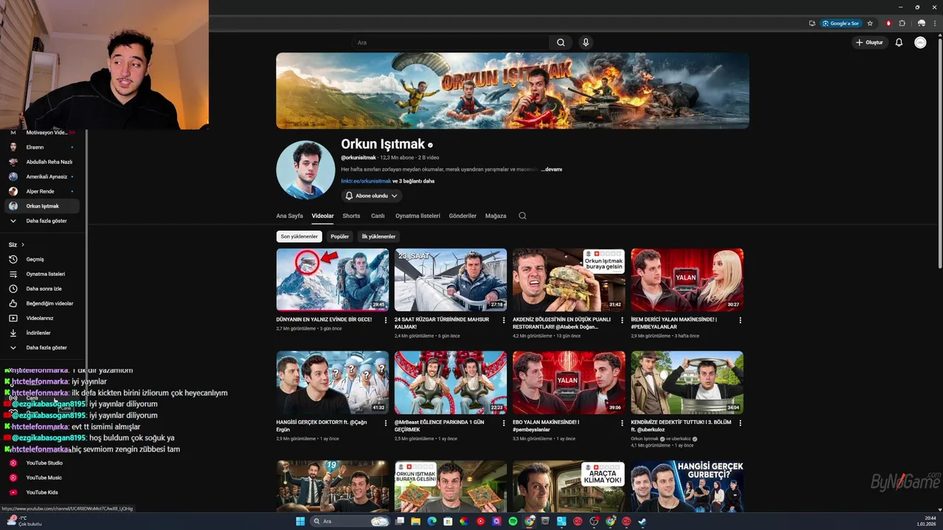Open DÜNYANIN EN YALNIZ EVİNDE video thumbnail
The height and width of the screenshot is (530, 943).
pos(332,280)
